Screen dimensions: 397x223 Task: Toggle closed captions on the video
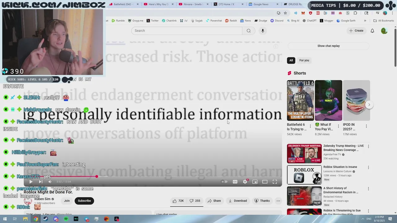[x=235, y=182]
